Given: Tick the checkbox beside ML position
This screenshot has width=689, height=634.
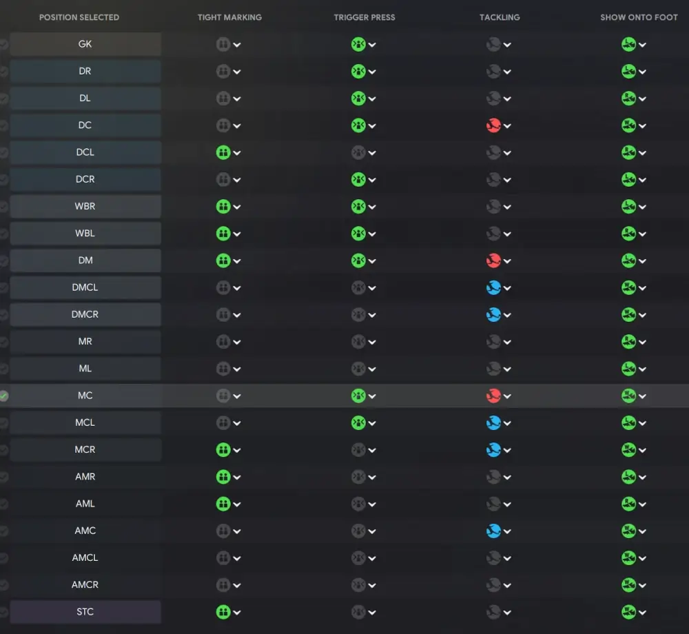Looking at the screenshot, I should (x=3, y=369).
